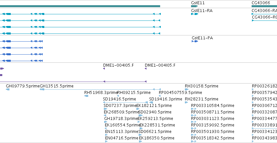Open the CG43066-RA transcript label
The image size is (277, 143).
[x=264, y=11]
